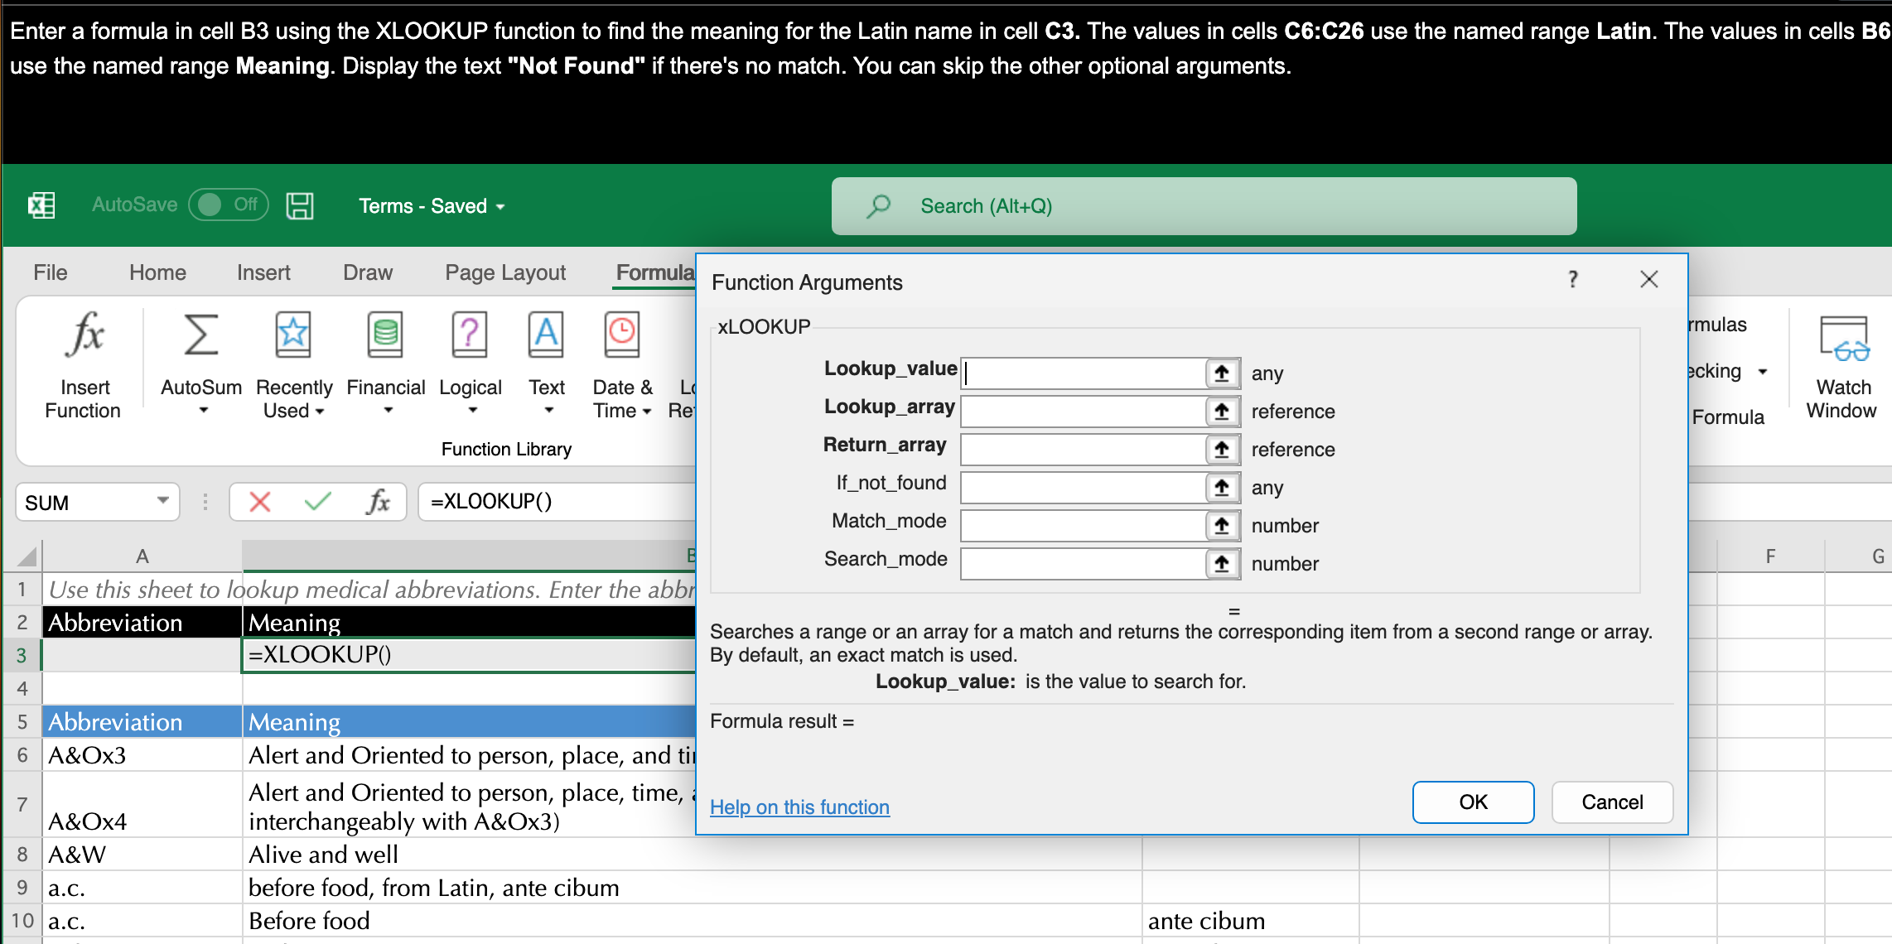Toggle the AutoSave switch
This screenshot has width=1892, height=944.
pos(228,205)
